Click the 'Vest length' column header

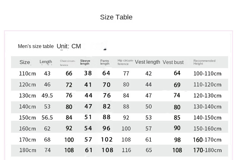[x=148, y=62]
